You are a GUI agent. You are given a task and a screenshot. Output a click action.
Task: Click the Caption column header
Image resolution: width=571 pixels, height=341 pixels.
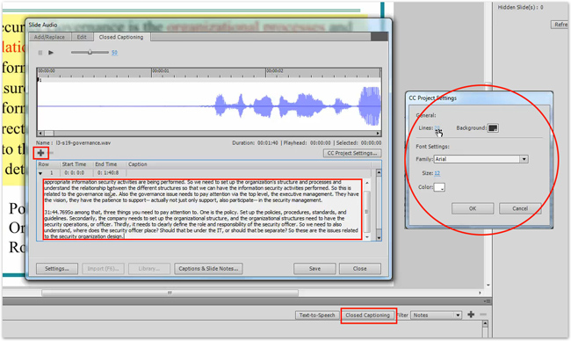[138, 164]
